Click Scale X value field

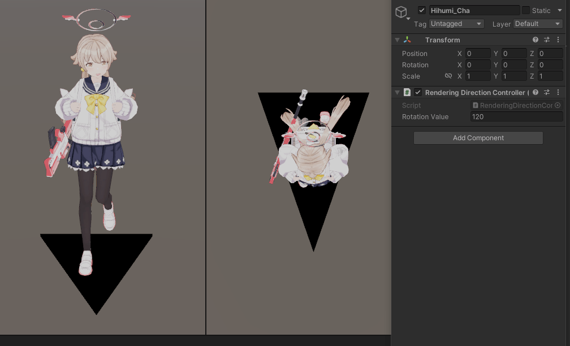[x=478, y=76]
